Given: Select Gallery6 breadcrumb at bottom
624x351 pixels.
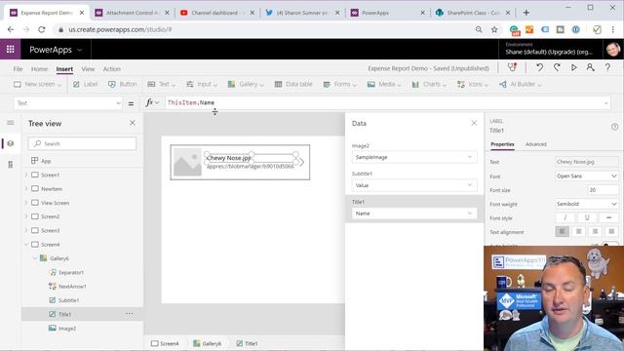Looking at the screenshot, I should 208,343.
